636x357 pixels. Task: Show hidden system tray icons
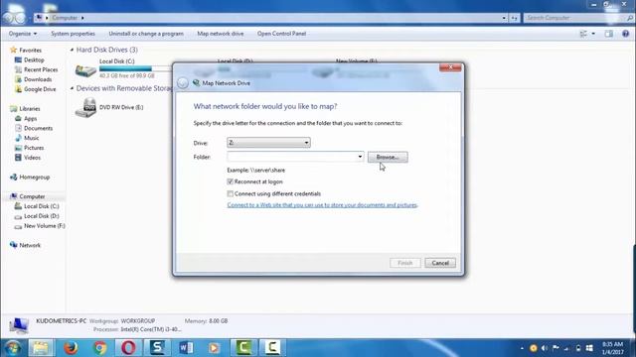click(522, 348)
